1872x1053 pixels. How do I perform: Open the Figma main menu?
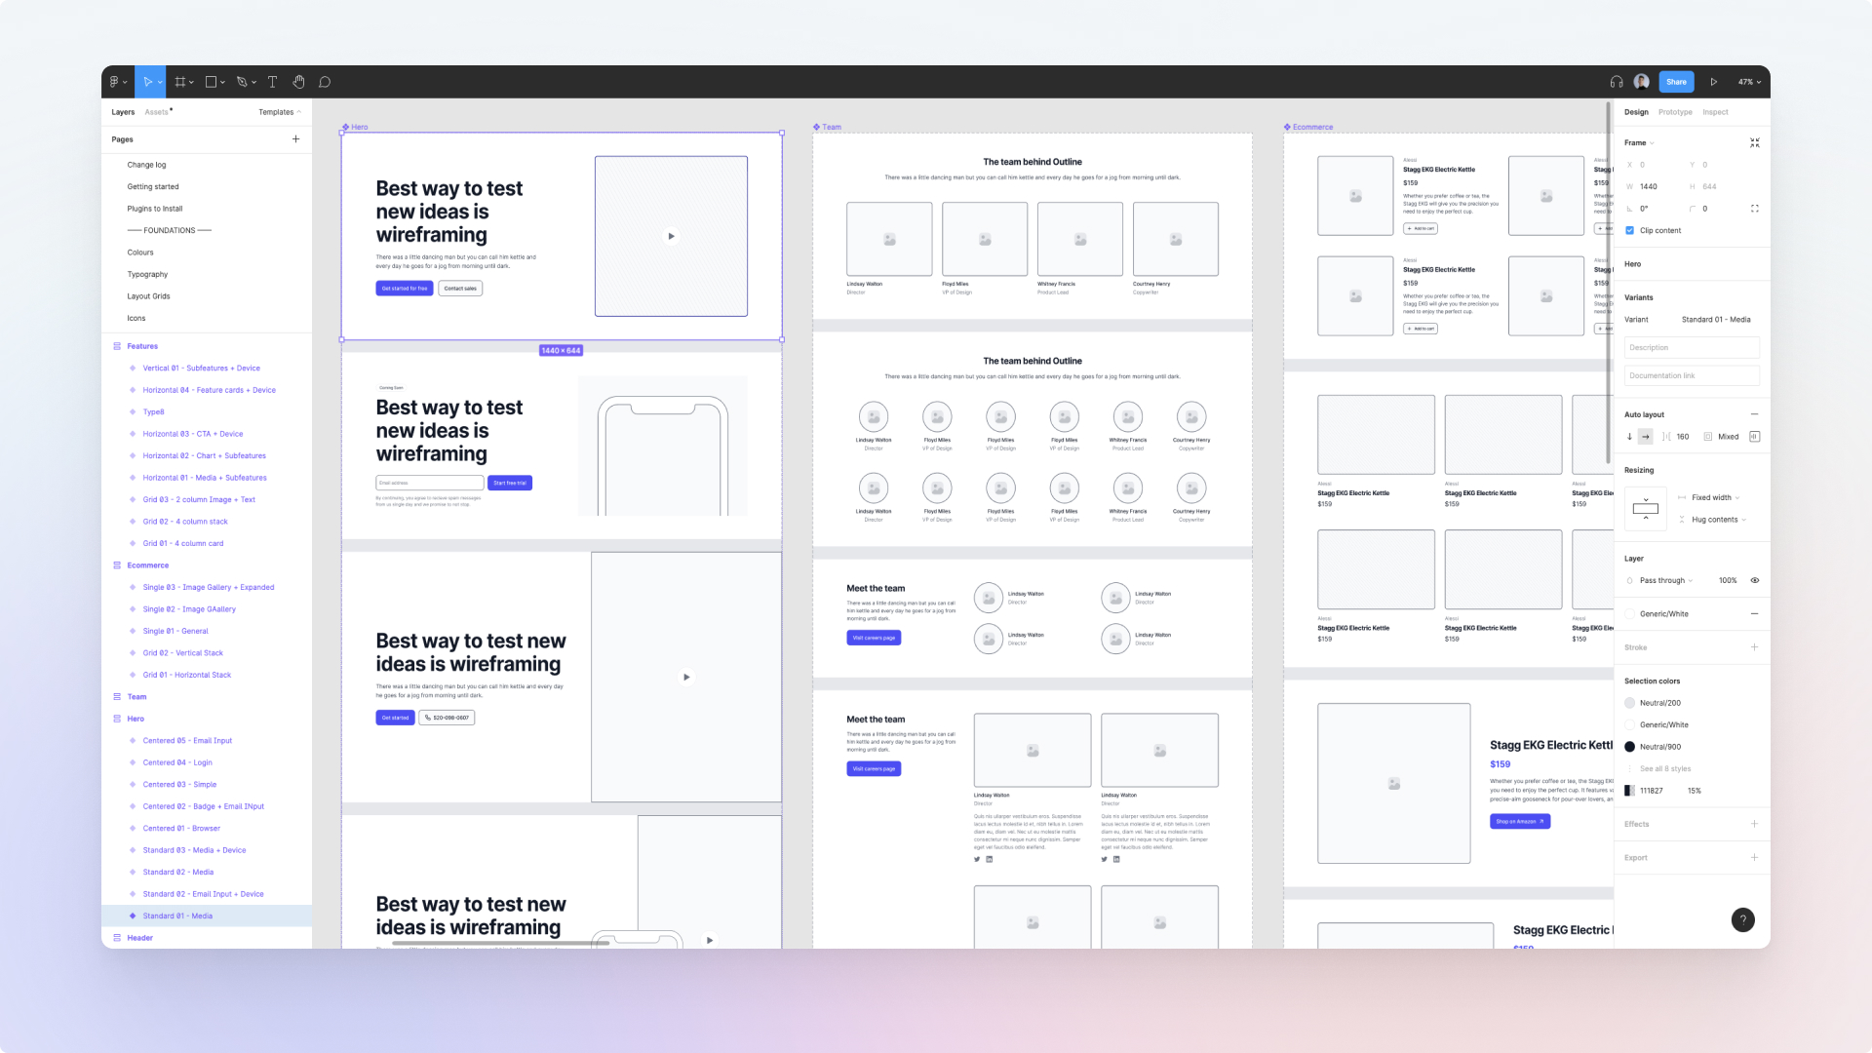tap(115, 82)
